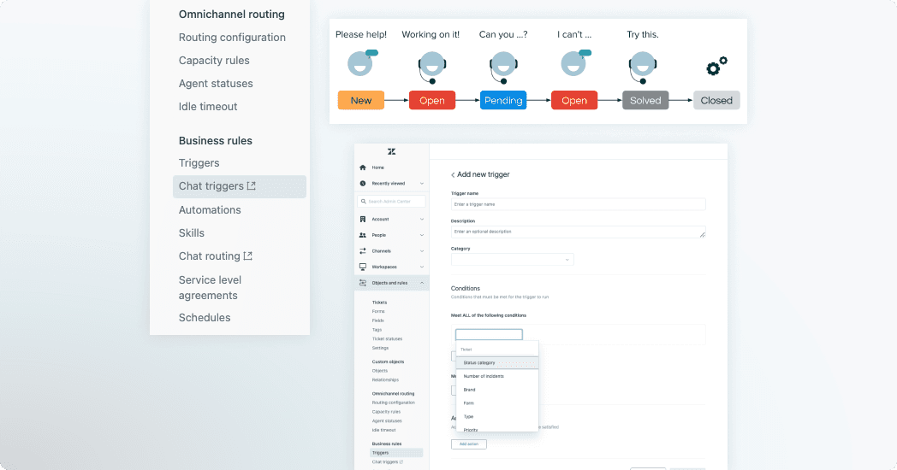Click the Open badge under 'I can't ...'

(574, 101)
